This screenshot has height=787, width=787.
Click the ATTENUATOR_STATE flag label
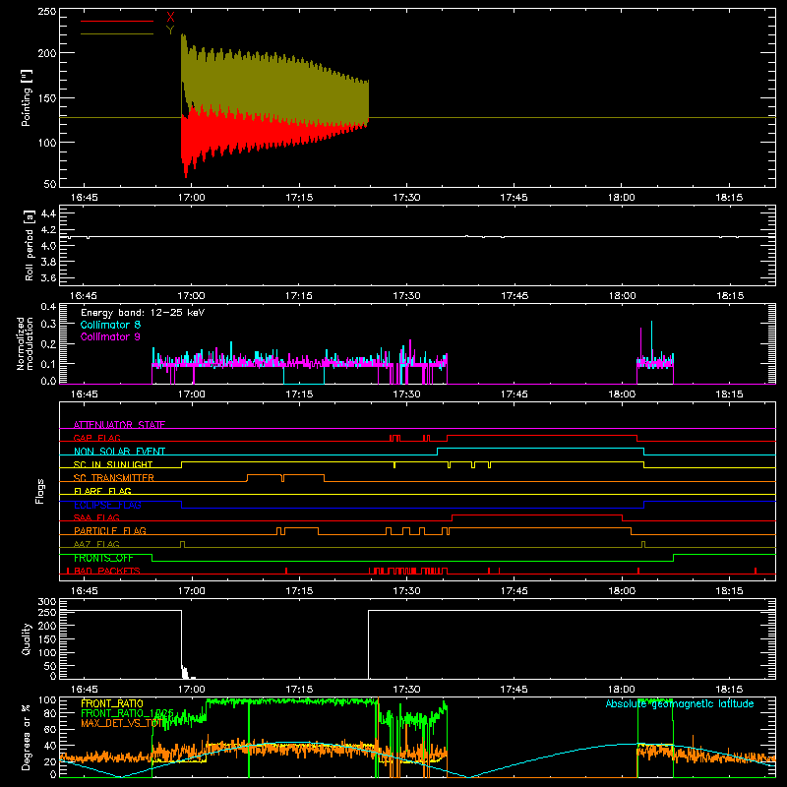tap(119, 425)
